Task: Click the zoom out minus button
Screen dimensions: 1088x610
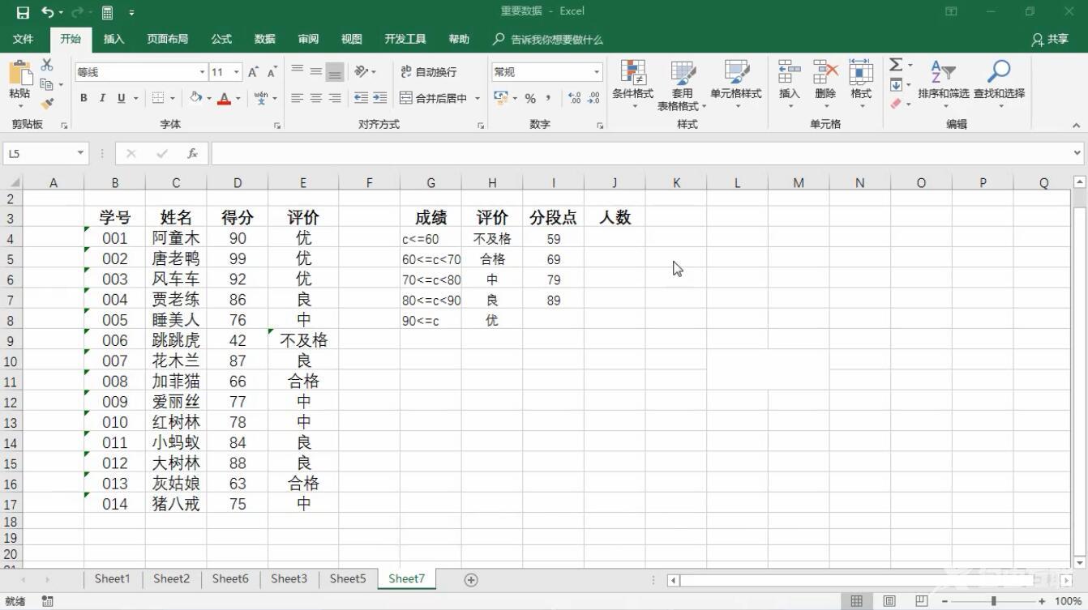Action: (945, 601)
